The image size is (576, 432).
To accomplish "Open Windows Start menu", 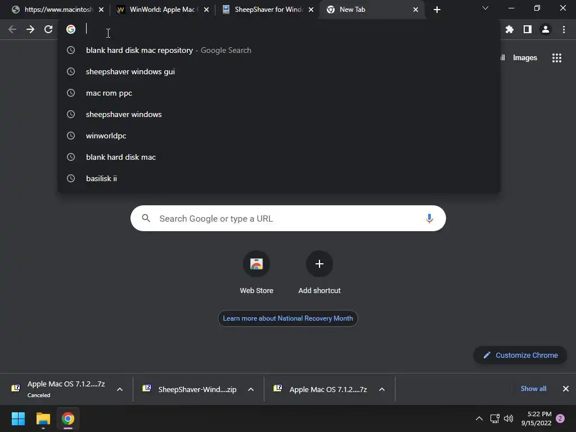I will point(18,418).
